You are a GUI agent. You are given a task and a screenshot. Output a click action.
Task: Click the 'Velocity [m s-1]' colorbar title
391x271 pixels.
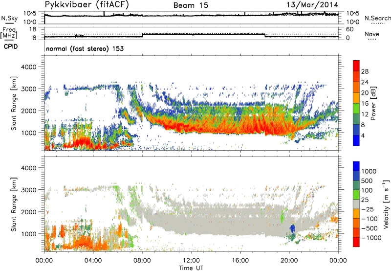[386, 204]
